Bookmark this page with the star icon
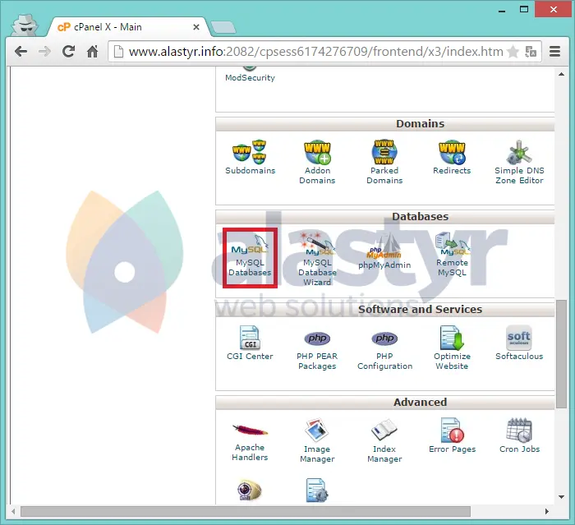Screen dimensions: 575x525 pyautogui.click(x=513, y=52)
